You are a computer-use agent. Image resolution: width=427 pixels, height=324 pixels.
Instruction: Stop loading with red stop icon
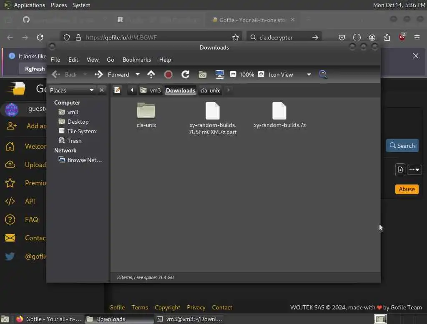tap(168, 74)
